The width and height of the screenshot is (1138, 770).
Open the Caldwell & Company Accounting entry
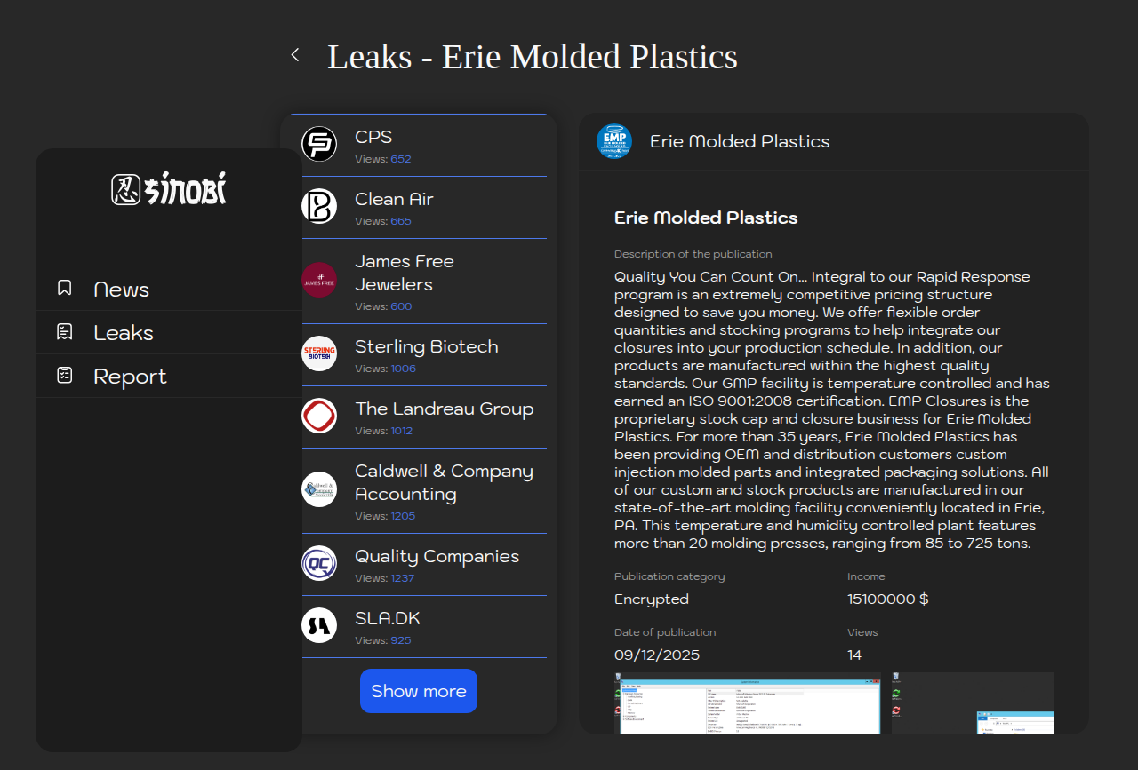click(x=443, y=483)
